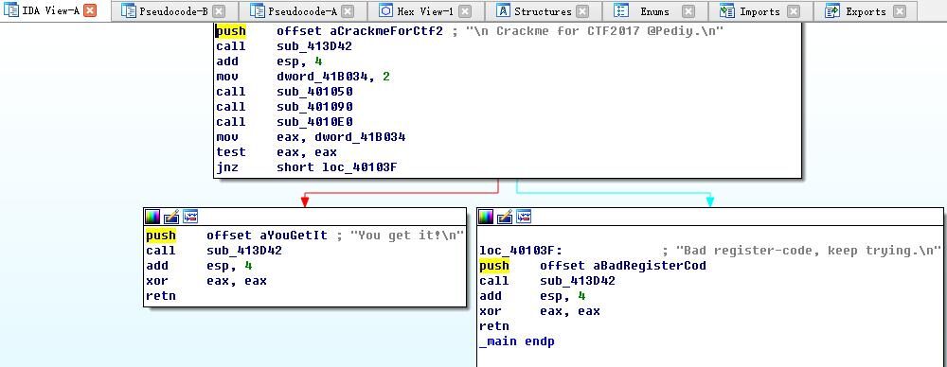This screenshot has height=367, width=947.
Task: Open the Pseudocode-B tab
Action: [x=174, y=10]
